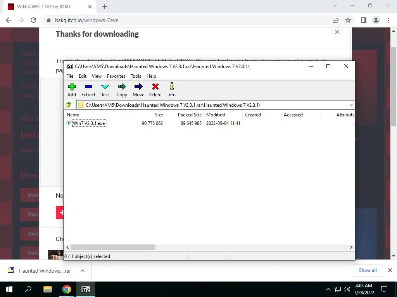Open the volume tray icon
Screen dimensions: 397x297
347,289
